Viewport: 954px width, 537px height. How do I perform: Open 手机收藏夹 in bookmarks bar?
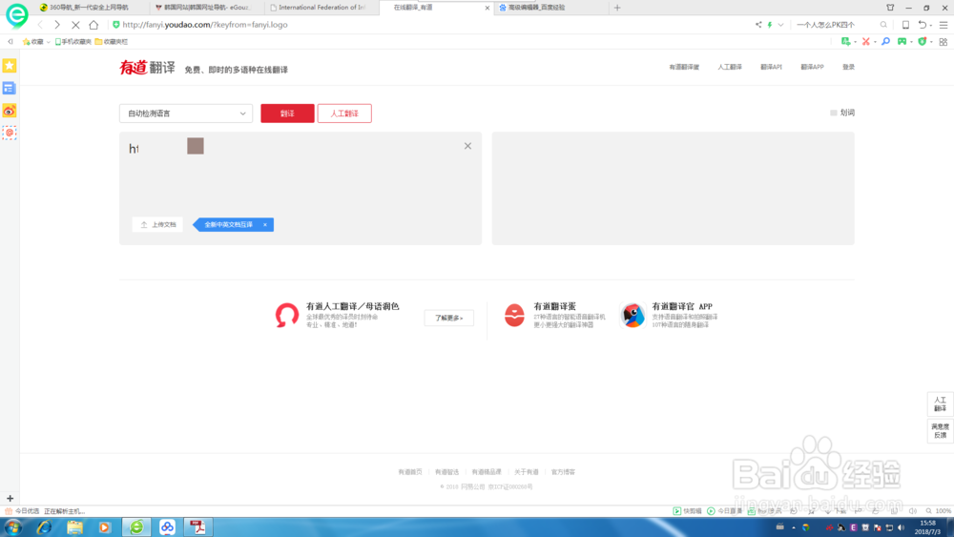pyautogui.click(x=73, y=41)
